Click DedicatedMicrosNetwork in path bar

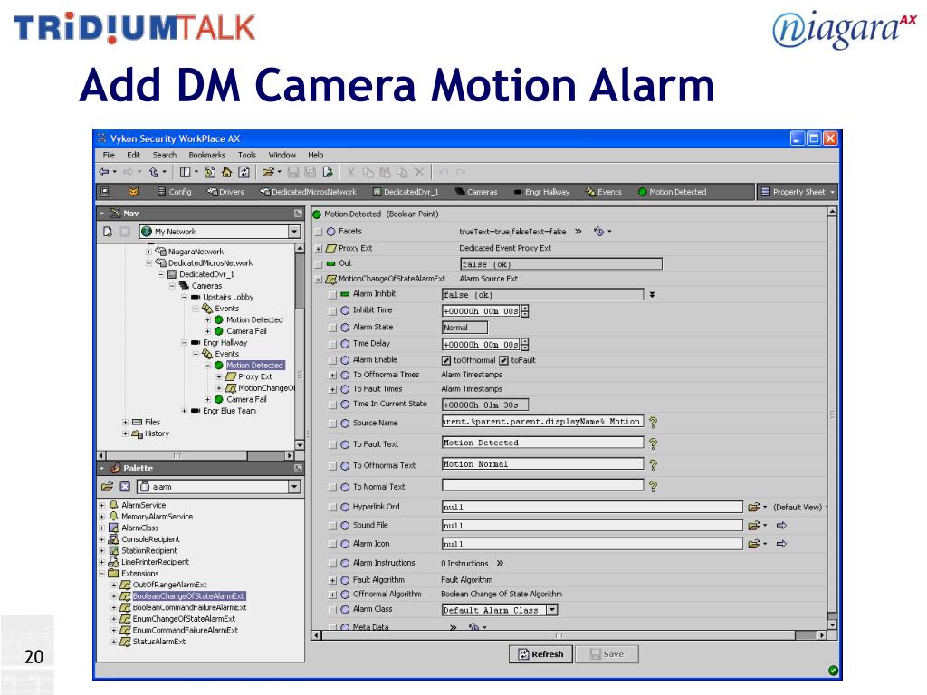(308, 192)
